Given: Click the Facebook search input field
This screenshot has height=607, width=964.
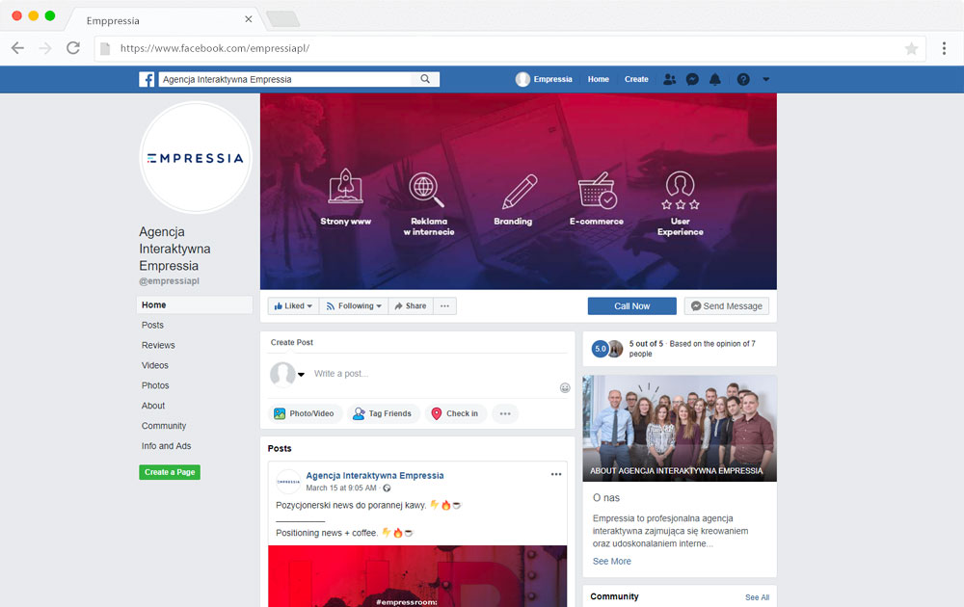Looking at the screenshot, I should click(286, 79).
